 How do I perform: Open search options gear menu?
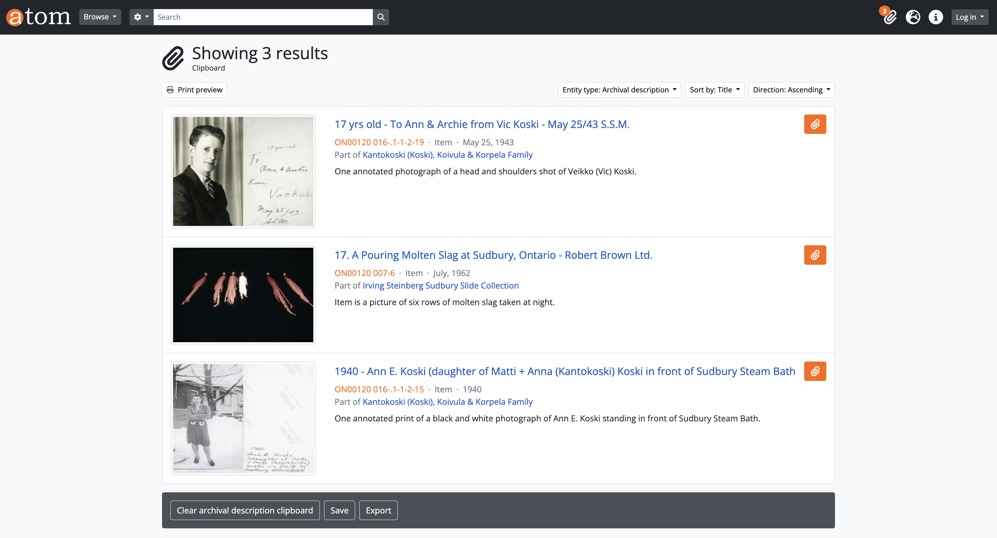(141, 17)
